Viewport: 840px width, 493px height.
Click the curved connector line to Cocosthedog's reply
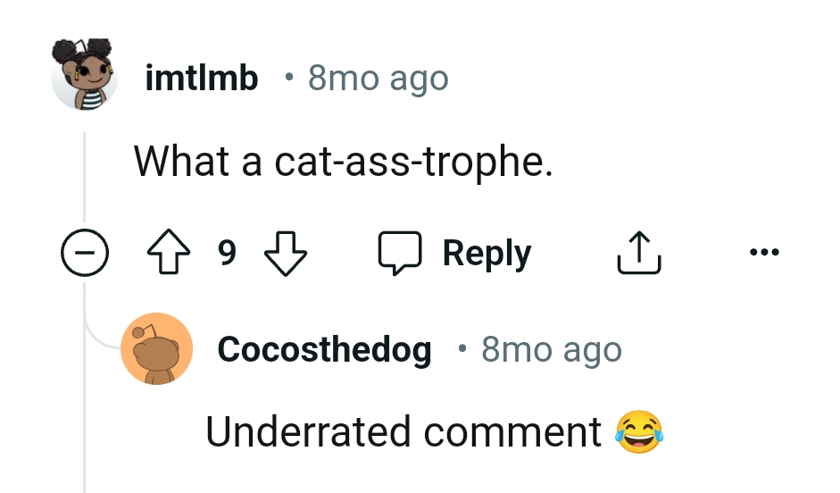pyautogui.click(x=98, y=338)
